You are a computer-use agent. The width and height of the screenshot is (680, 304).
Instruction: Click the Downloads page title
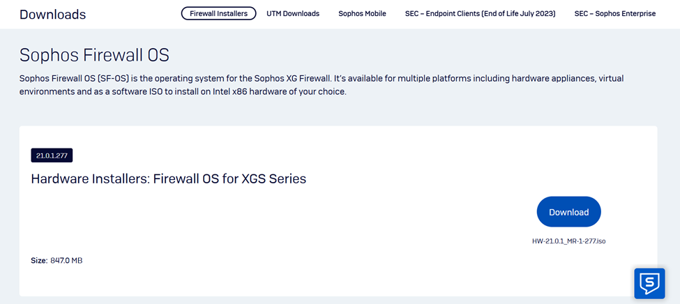pos(53,14)
